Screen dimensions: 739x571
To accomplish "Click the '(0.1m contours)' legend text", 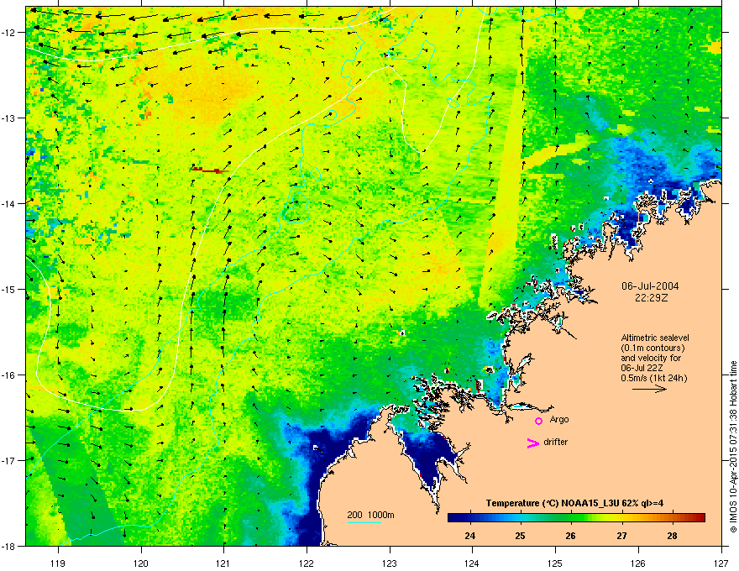I will coord(653,348).
